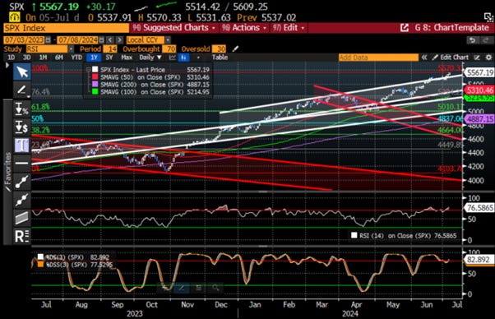The height and width of the screenshot is (319, 495).
Task: Select the upper trend line tool
Action: pyautogui.click(x=21, y=182)
